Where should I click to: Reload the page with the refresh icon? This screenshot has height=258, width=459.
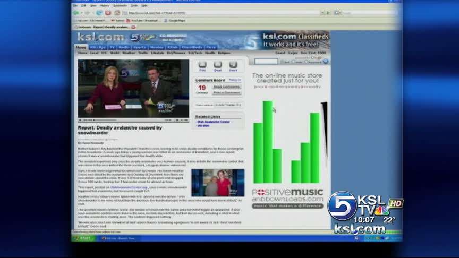tap(99, 13)
